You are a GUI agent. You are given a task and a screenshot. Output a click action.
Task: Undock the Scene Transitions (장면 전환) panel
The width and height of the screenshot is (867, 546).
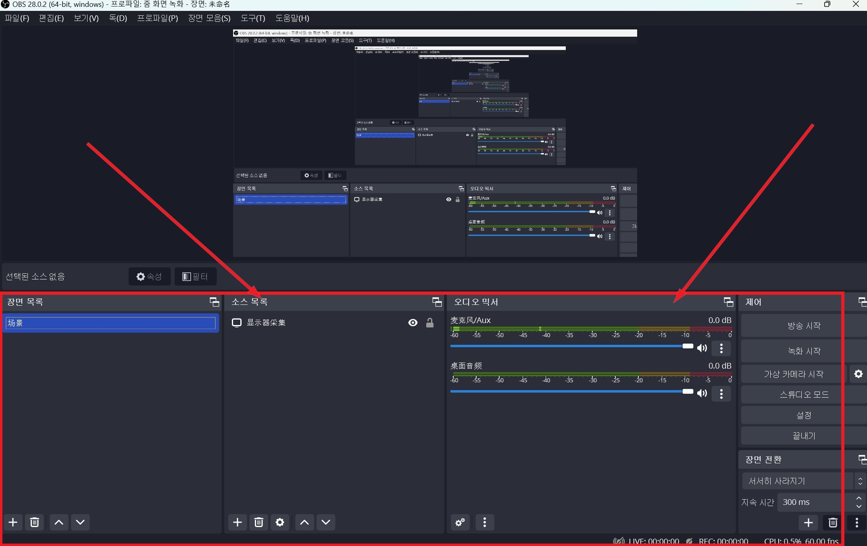pos(863,459)
